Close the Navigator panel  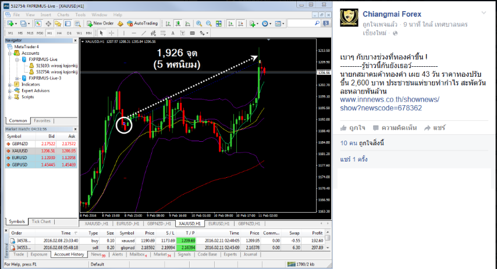pyautogui.click(x=76, y=41)
